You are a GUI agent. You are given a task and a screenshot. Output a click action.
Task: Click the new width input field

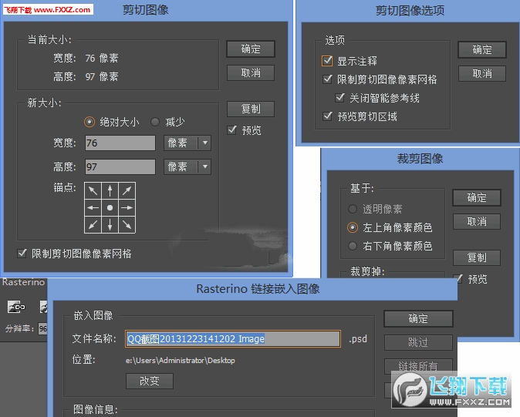pyautogui.click(x=120, y=143)
